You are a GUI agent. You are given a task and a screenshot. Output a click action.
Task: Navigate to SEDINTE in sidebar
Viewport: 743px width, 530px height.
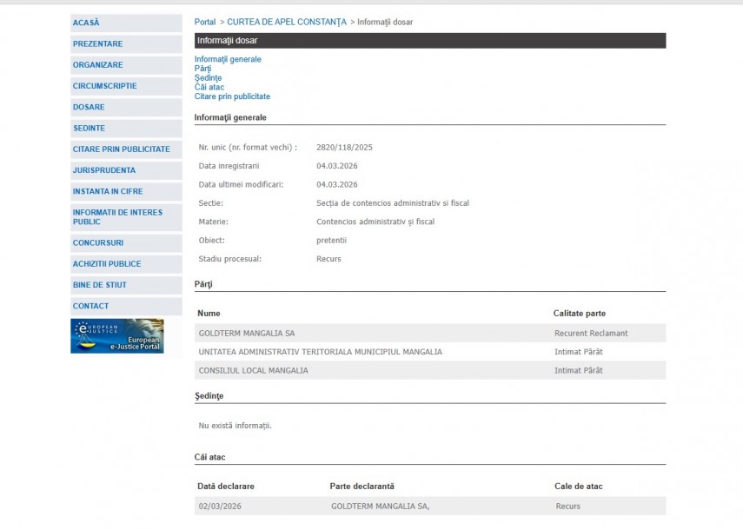pyautogui.click(x=89, y=129)
